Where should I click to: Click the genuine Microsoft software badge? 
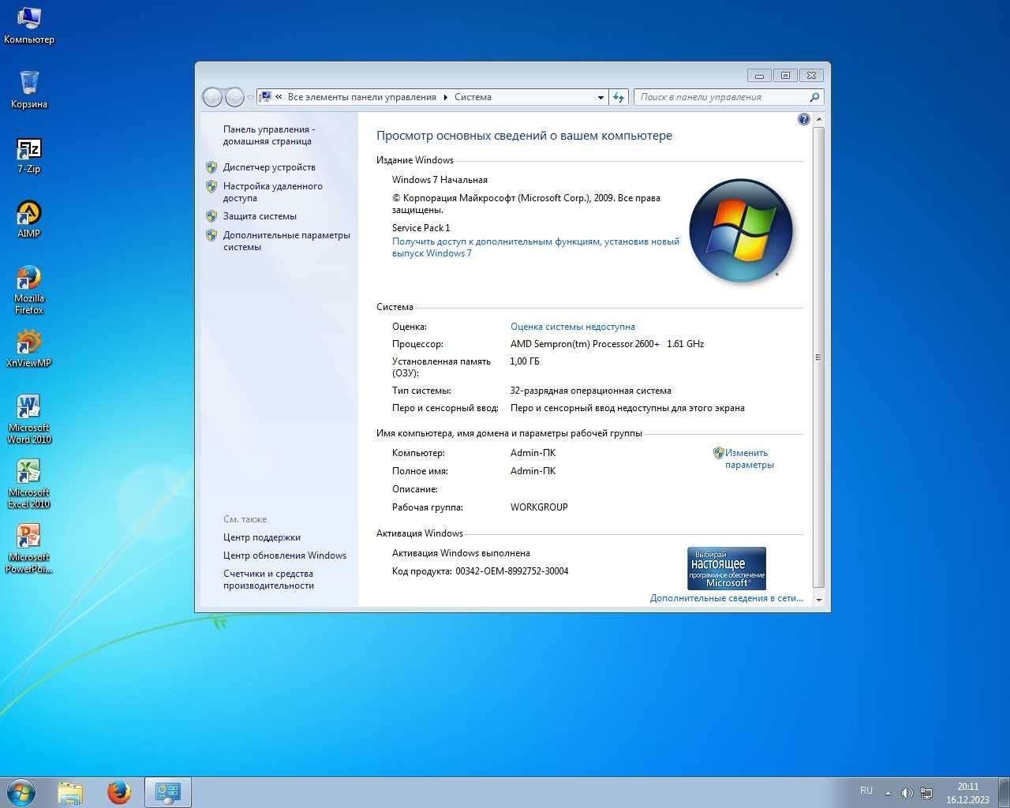(x=727, y=568)
